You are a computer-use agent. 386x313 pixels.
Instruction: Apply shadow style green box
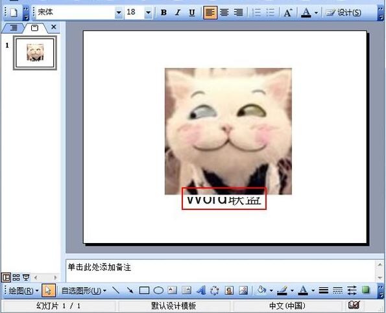pos(366,290)
